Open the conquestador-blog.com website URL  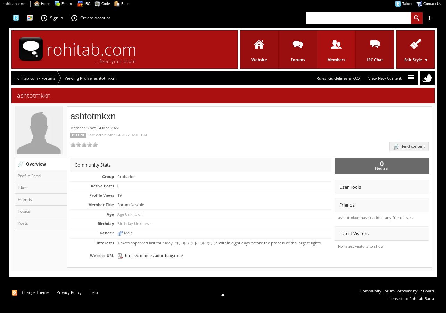pyautogui.click(x=154, y=256)
